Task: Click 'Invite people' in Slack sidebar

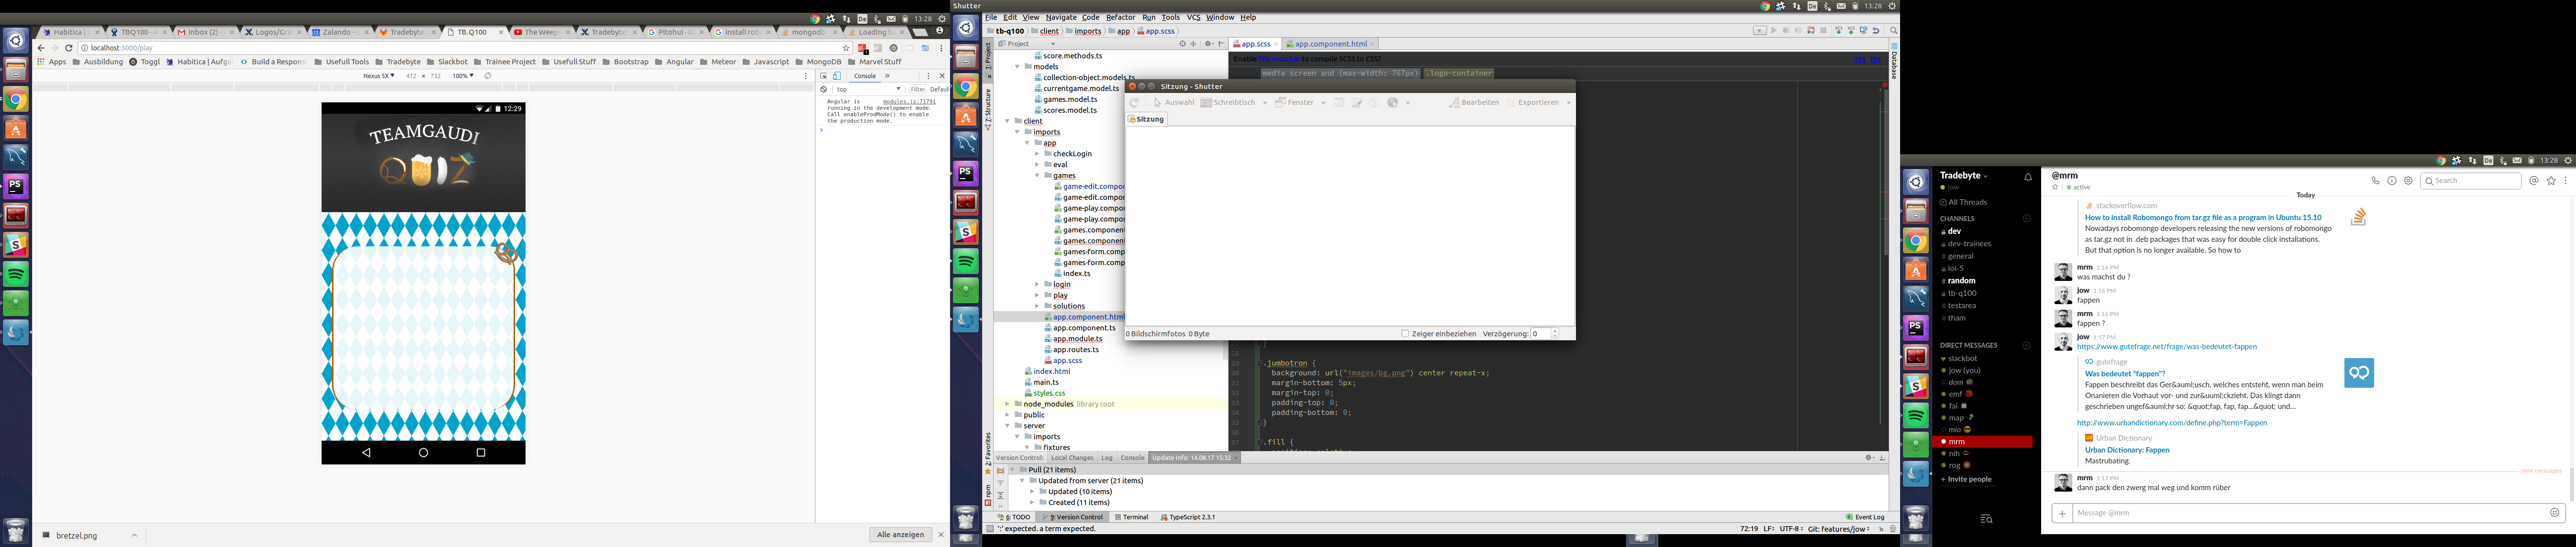Action: (x=1966, y=479)
